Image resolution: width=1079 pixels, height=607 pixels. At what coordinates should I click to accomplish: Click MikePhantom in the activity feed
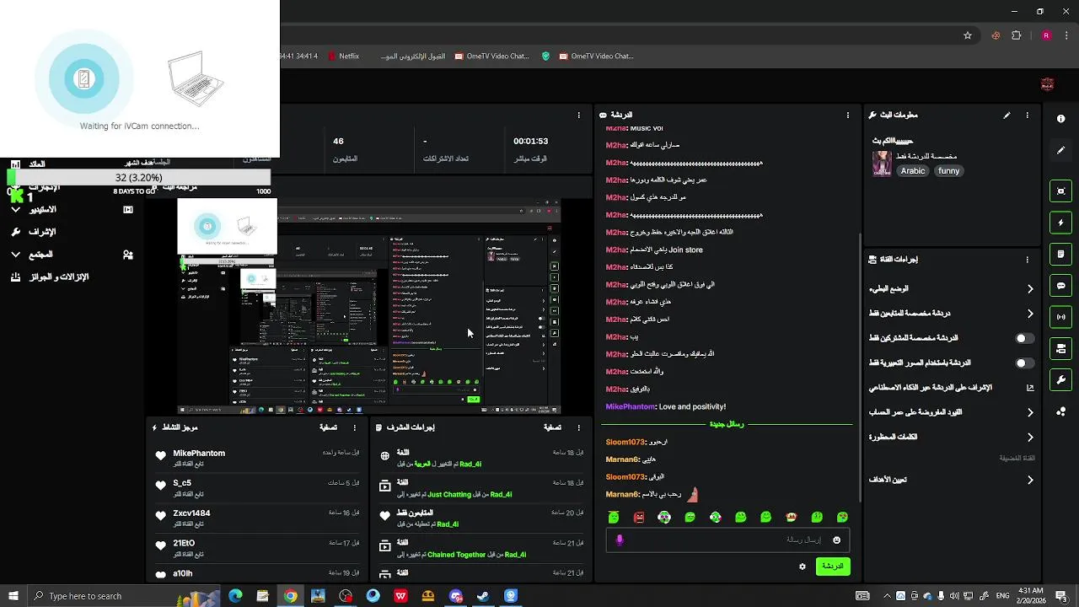(199, 453)
